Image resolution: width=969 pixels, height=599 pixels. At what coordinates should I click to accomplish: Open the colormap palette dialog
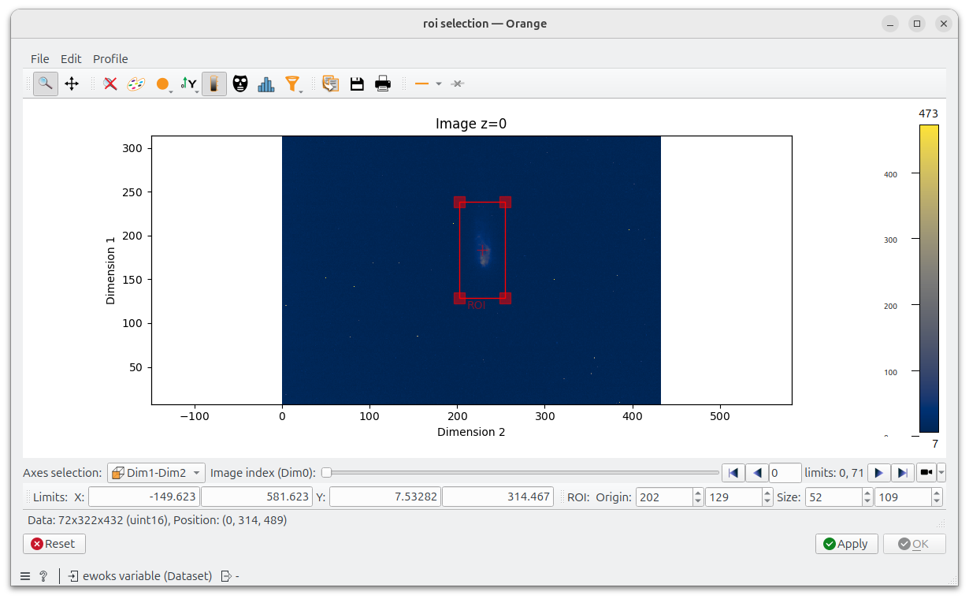pyautogui.click(x=136, y=84)
